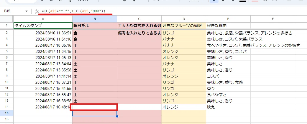Click 美味しさ, 香り, コスパ cell
307x124 pixels.
click(x=228, y=51)
